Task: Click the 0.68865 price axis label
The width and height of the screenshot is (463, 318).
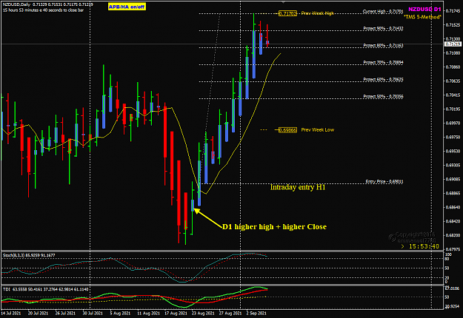Action: (x=453, y=193)
